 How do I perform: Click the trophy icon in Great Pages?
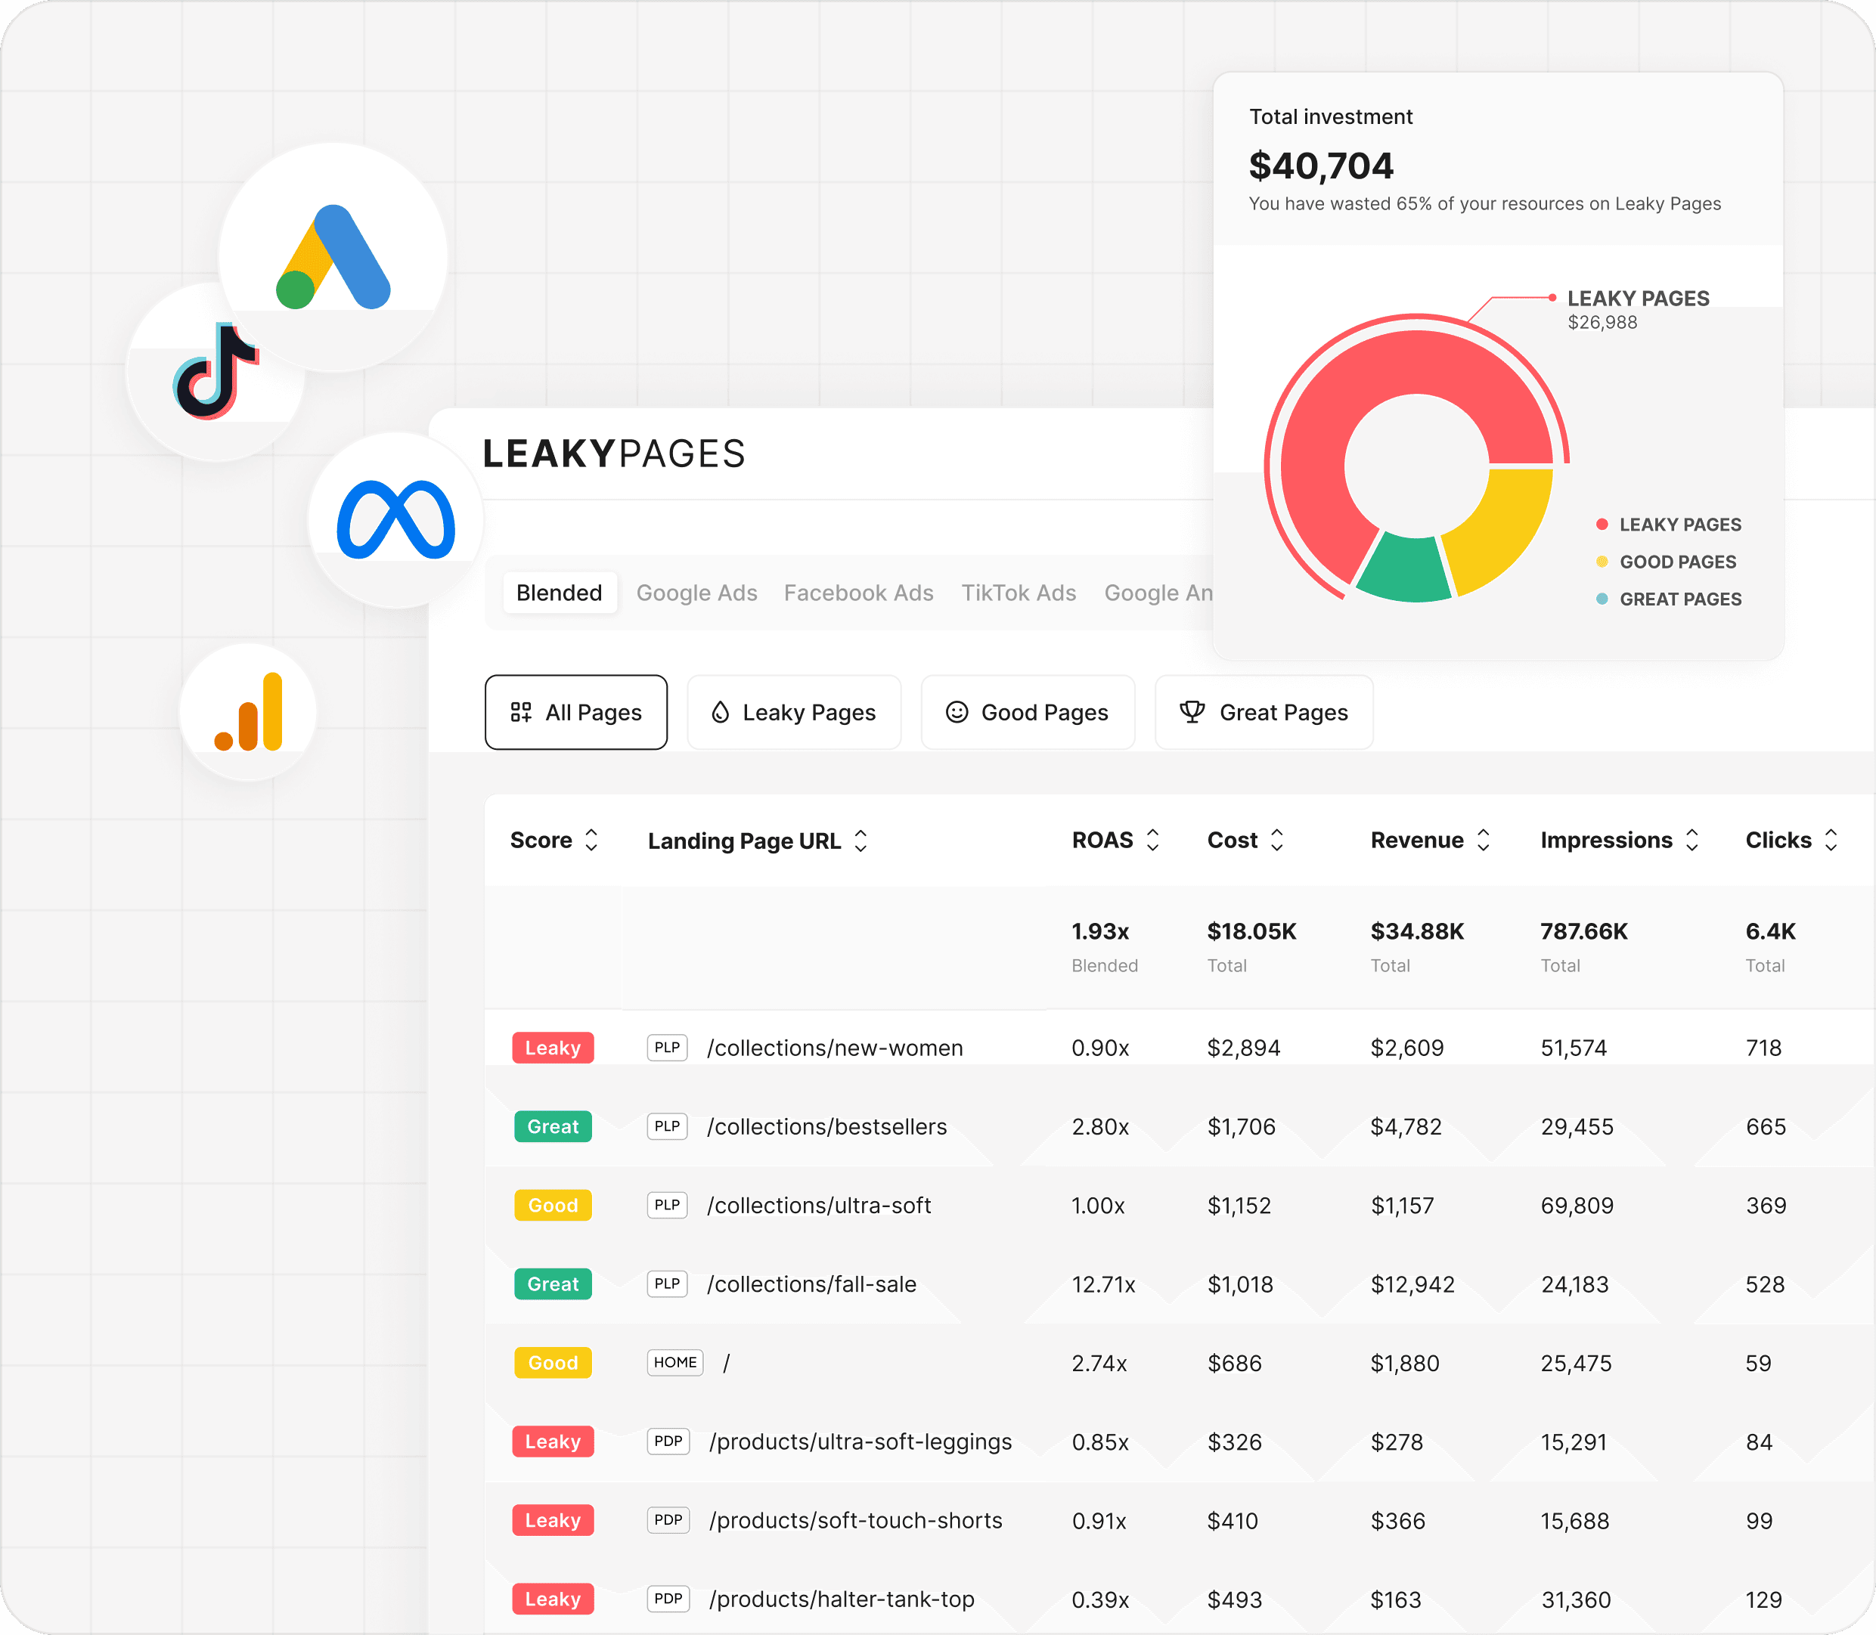click(x=1192, y=713)
